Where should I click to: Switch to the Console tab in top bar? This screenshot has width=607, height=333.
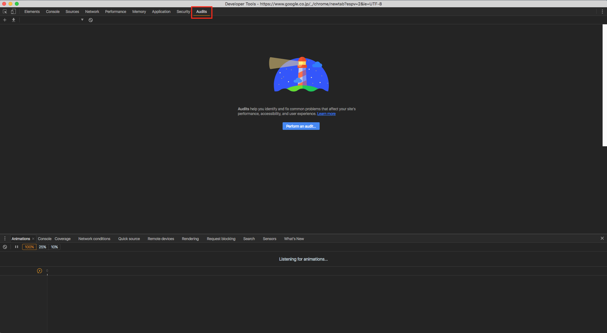53,12
